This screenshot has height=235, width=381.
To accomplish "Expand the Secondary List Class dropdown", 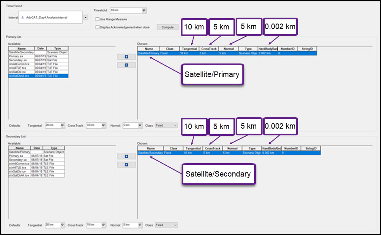I will point(166,225).
